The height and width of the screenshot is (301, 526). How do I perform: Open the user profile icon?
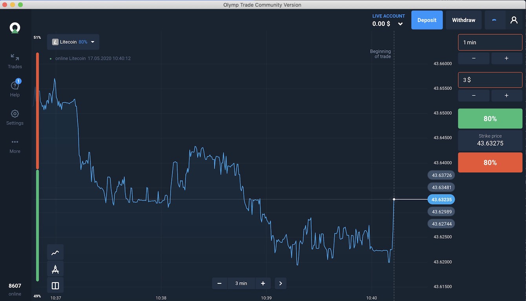click(514, 20)
